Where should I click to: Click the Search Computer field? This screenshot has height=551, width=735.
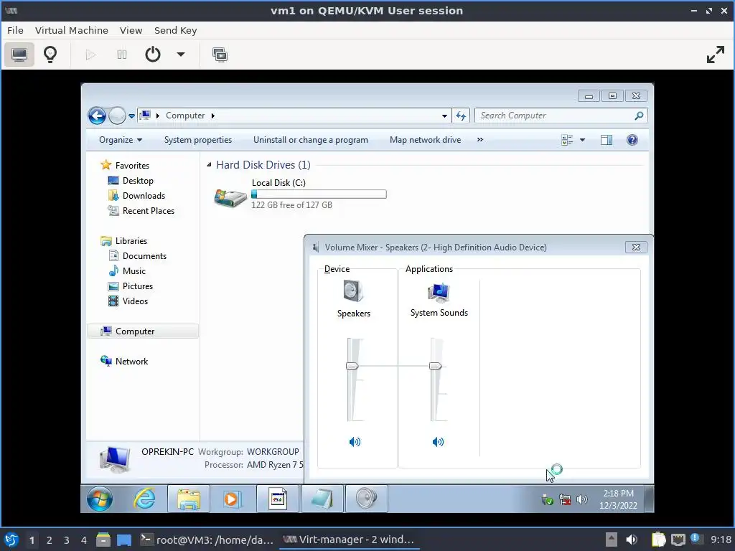(561, 116)
